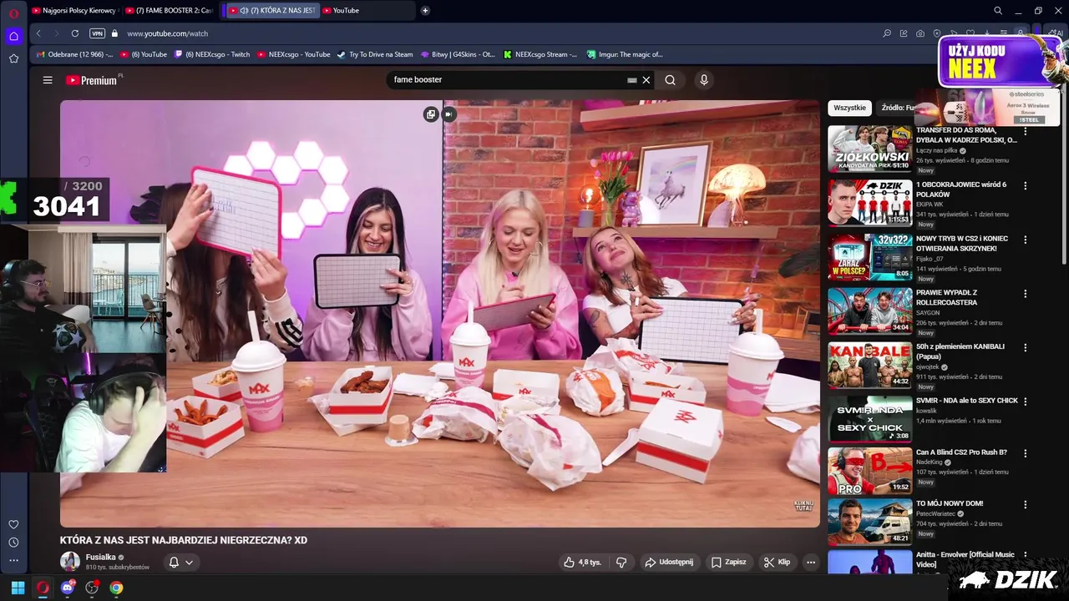Image resolution: width=1069 pixels, height=601 pixels.
Task: Clear the search box with the X
Action: 646,80
